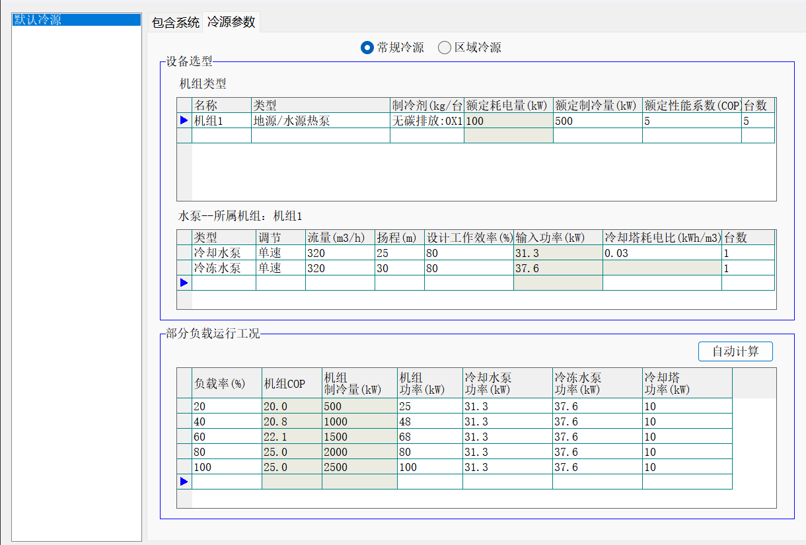
Task: Select the 机组功率 cell at 60% load
Action: (x=429, y=437)
